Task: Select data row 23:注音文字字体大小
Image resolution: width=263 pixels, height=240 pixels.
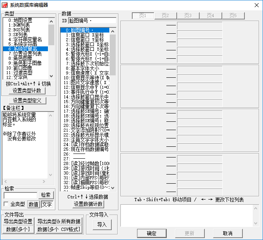Action: click(85, 140)
